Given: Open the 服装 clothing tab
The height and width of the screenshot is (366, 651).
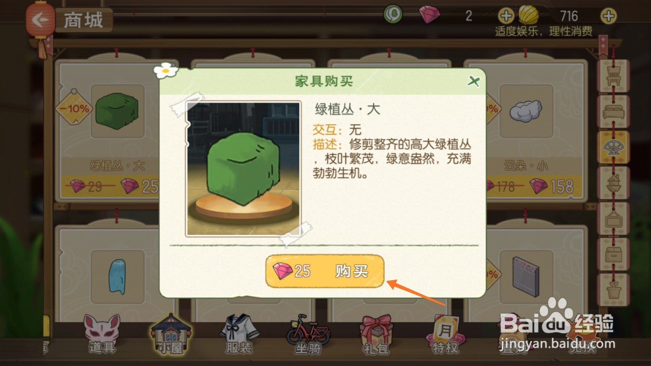Looking at the screenshot, I should coord(239,334).
